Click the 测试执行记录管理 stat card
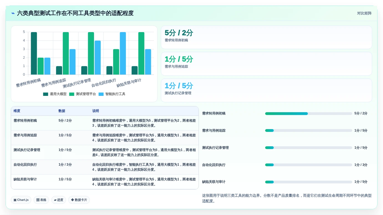The width and height of the screenshot is (383, 215). tap(267, 90)
